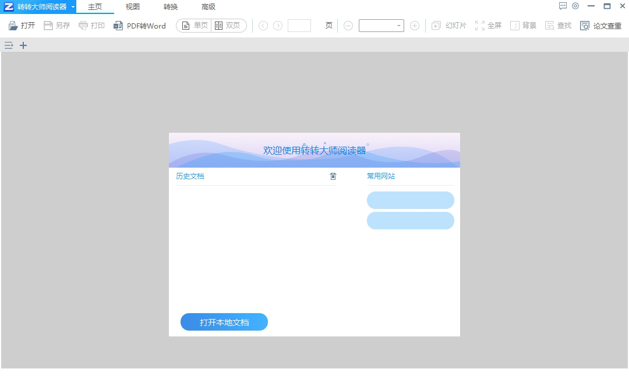Open the 背景 background option
Image resolution: width=629 pixels, height=383 pixels.
click(523, 26)
